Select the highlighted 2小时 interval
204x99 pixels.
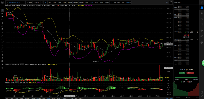pyautogui.click(x=91, y=2)
